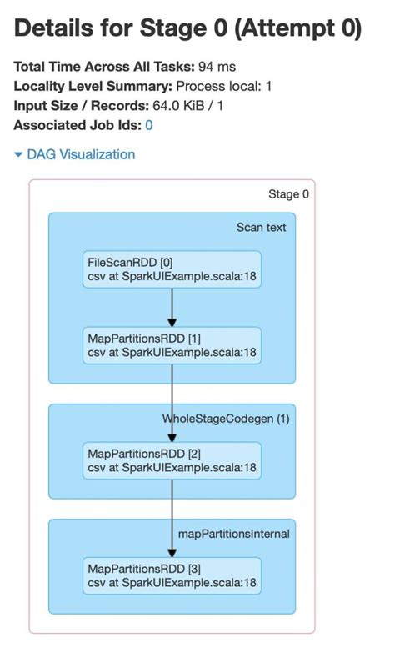Image resolution: width=395 pixels, height=653 pixels.
Task: Select the FileScanRDD [0] node
Action: (172, 269)
